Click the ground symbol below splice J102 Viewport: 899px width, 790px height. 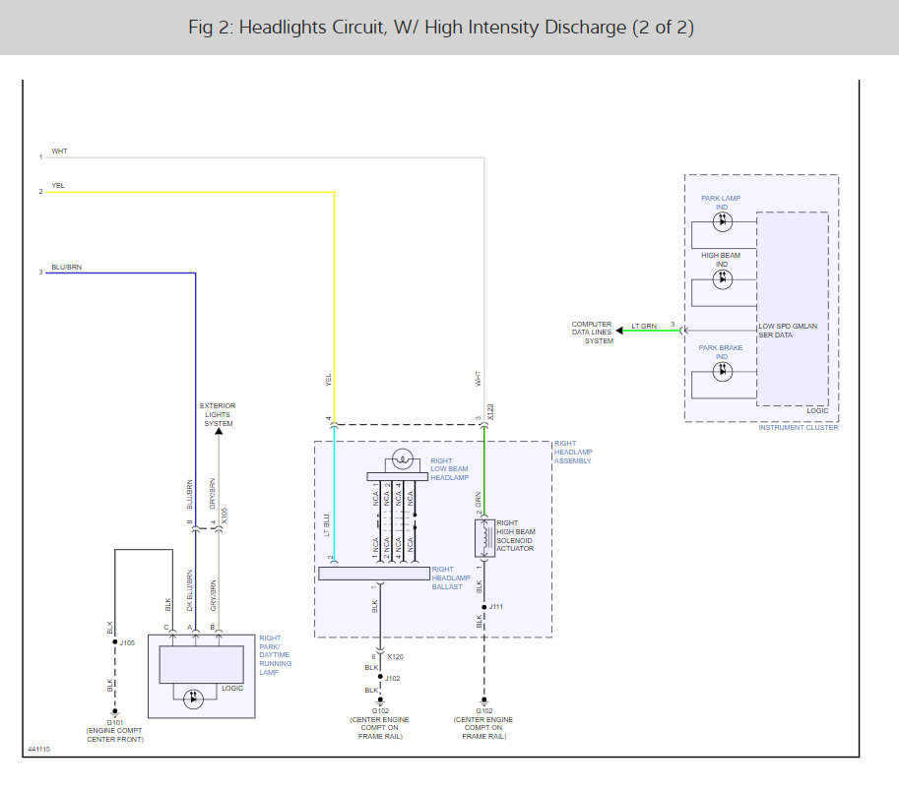tap(380, 701)
